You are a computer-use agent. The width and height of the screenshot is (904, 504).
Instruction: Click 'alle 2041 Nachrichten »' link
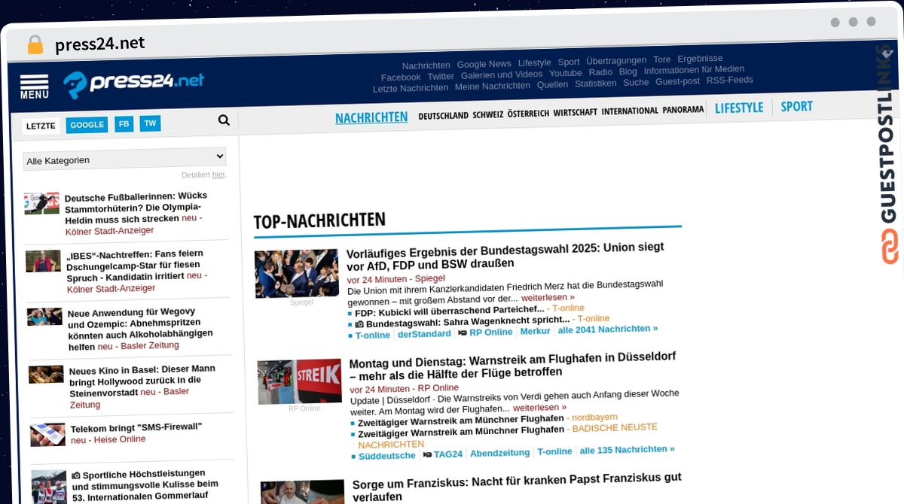tap(607, 329)
